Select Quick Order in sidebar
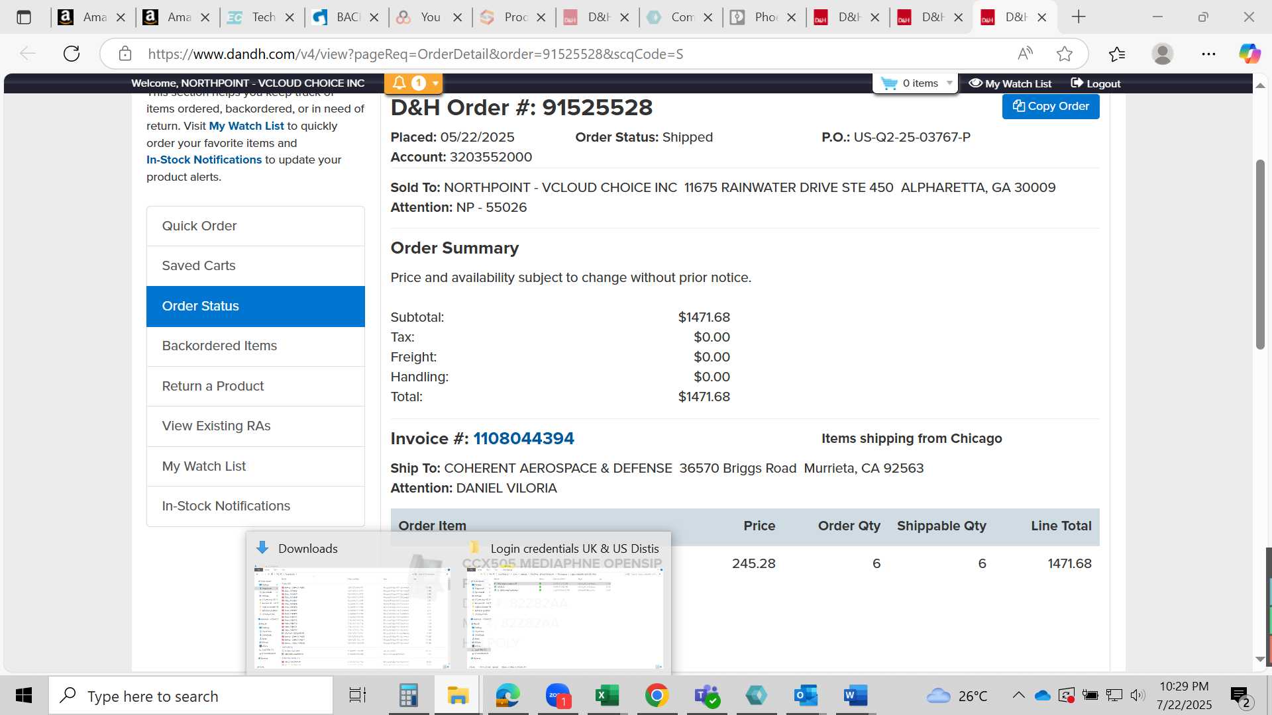 (256, 226)
